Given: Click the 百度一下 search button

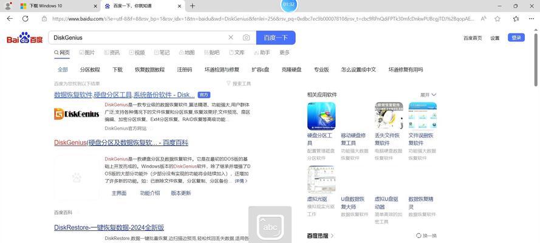Looking at the screenshot, I should (276, 38).
